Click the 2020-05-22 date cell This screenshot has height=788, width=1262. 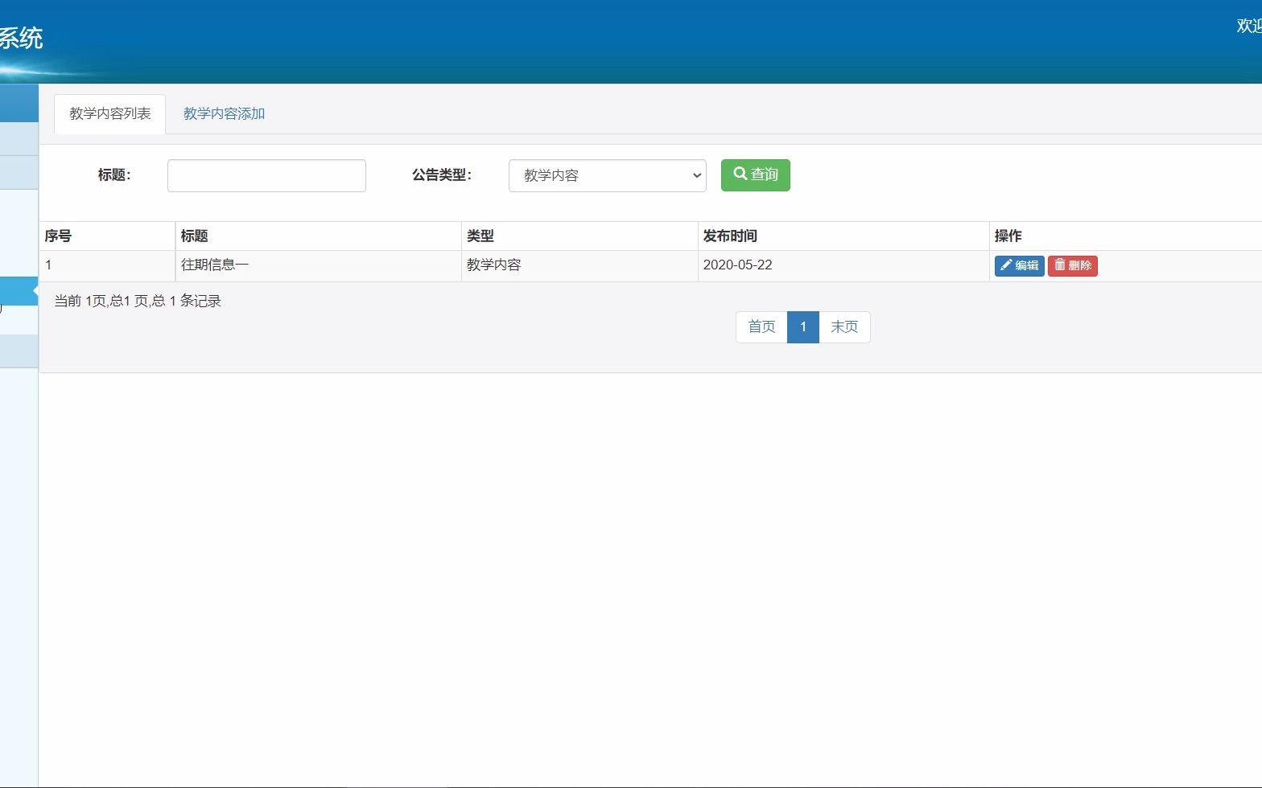(x=843, y=265)
